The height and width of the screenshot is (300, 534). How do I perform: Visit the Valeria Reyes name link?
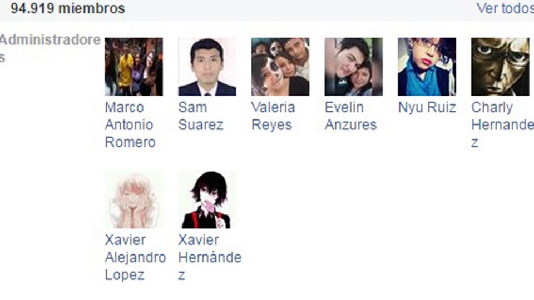coord(273,116)
